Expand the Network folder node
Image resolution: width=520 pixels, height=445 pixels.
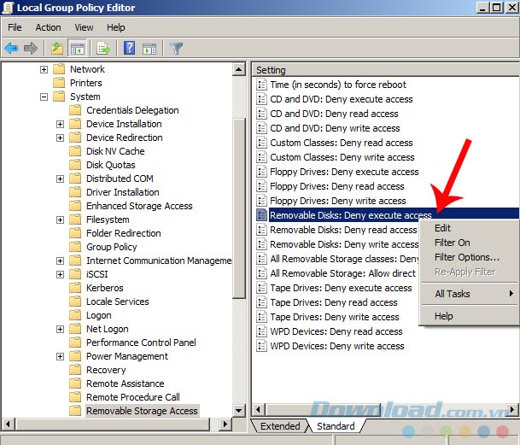(44, 69)
